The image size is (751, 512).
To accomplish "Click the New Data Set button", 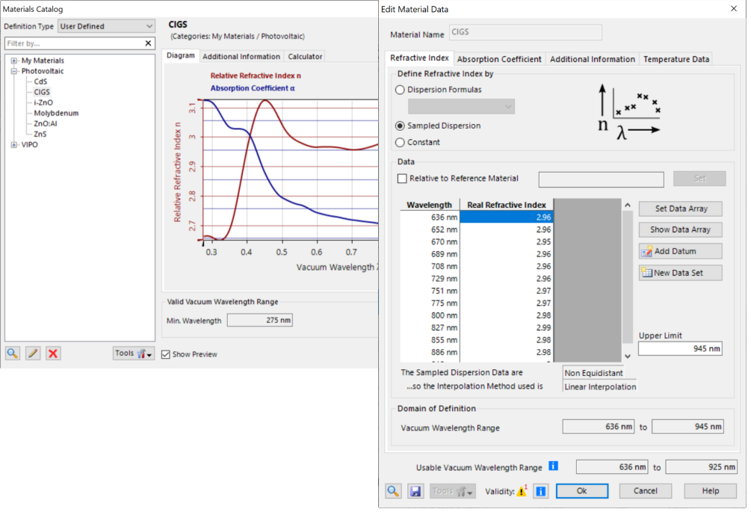I will pyautogui.click(x=680, y=273).
